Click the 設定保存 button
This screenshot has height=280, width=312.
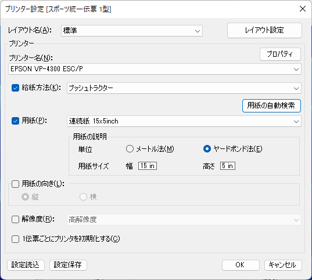pyautogui.click(x=68, y=265)
